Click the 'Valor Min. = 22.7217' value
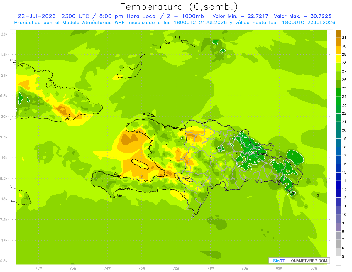 (x=241, y=16)
